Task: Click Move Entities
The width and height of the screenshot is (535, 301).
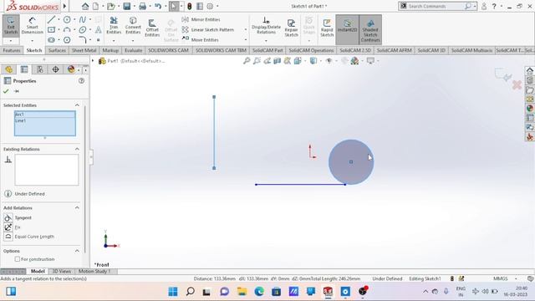Action: coord(201,39)
